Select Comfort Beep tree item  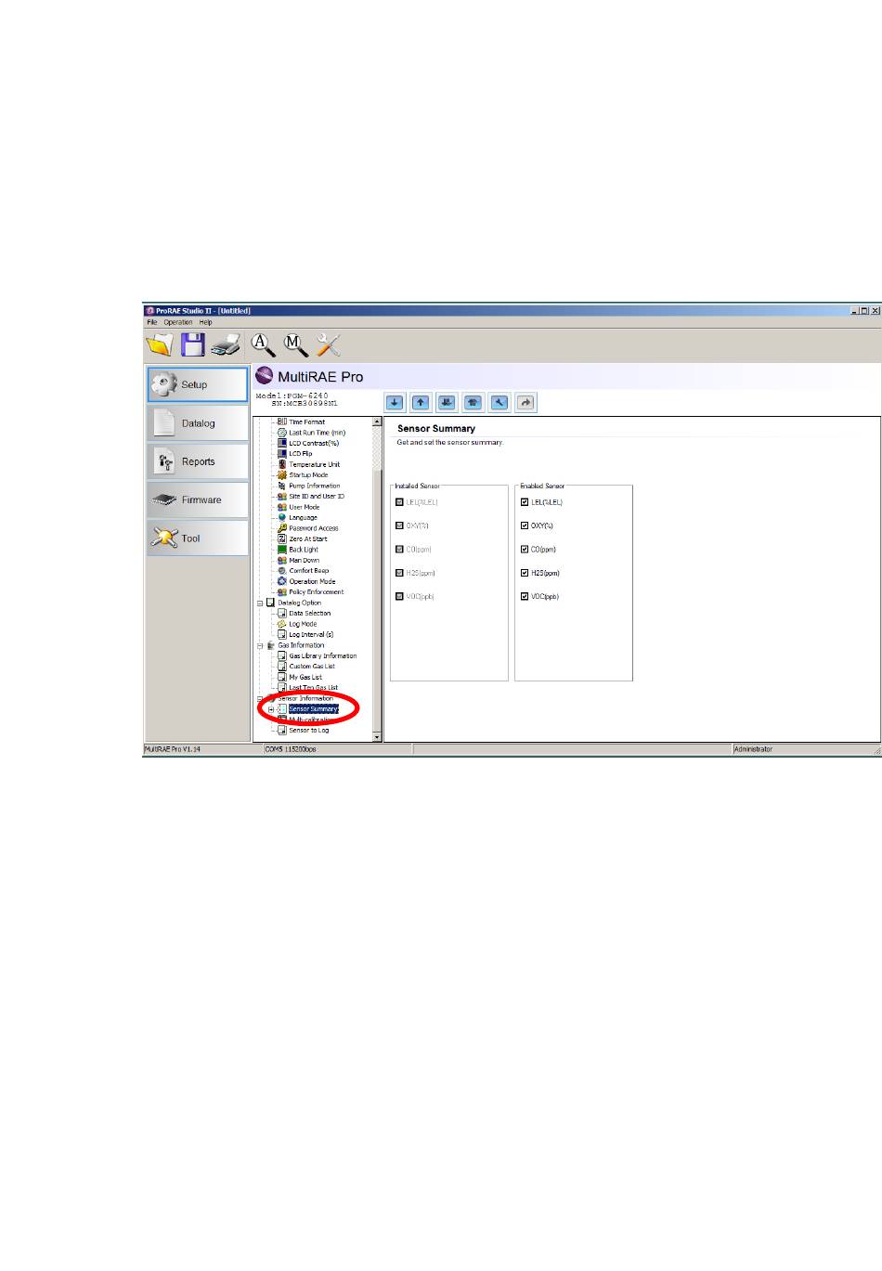point(309,571)
